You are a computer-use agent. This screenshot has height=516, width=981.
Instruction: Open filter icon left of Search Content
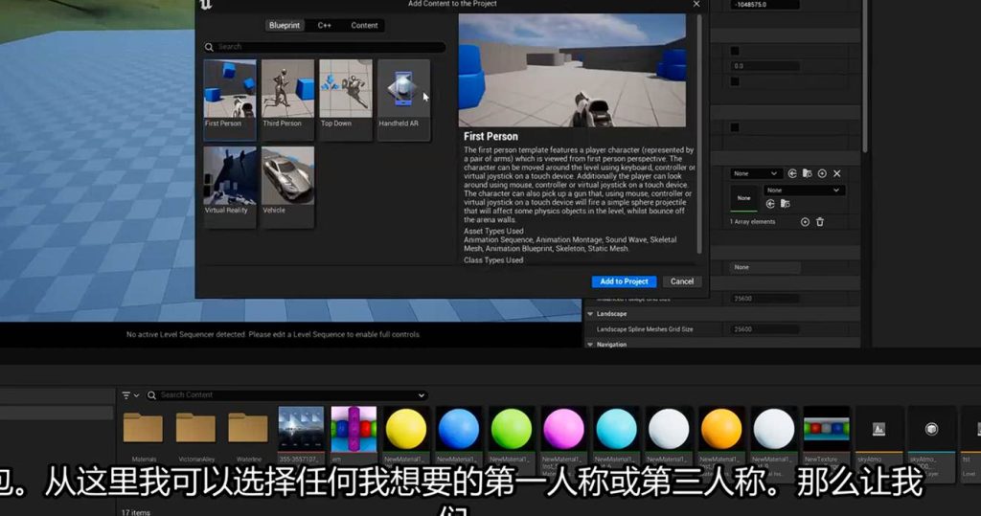[128, 395]
